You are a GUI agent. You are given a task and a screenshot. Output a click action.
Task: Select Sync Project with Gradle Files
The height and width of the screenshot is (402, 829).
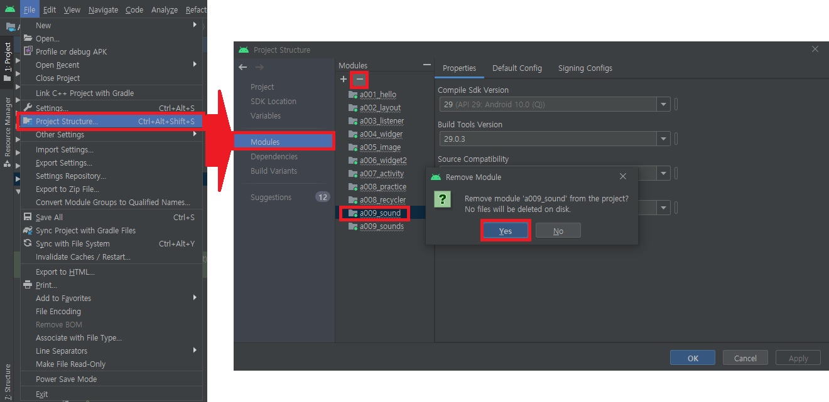click(111, 230)
